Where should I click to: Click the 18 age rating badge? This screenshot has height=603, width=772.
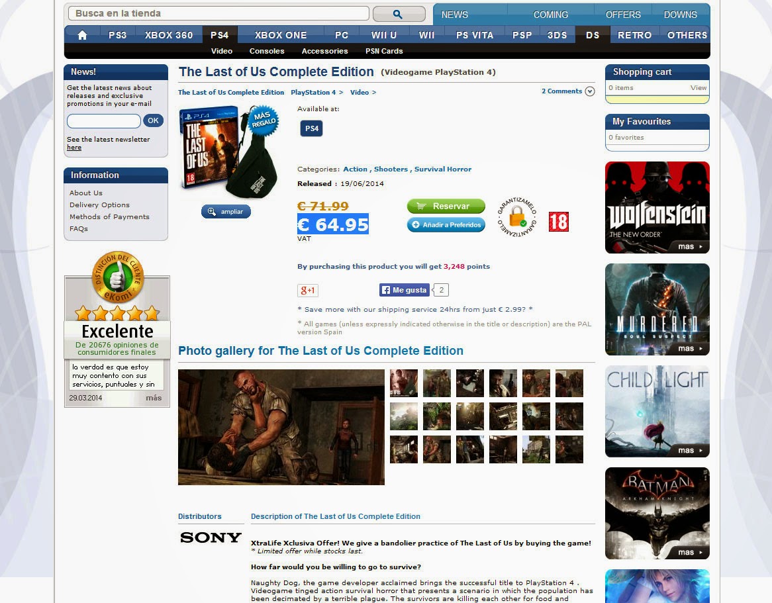(558, 222)
